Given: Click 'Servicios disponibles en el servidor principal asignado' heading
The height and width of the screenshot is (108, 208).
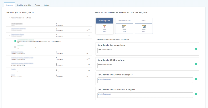Looking at the screenshot, I should 121,12.
